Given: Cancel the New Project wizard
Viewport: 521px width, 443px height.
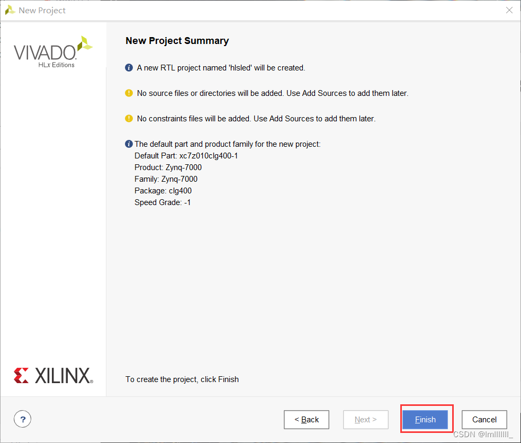Looking at the screenshot, I should [x=484, y=419].
